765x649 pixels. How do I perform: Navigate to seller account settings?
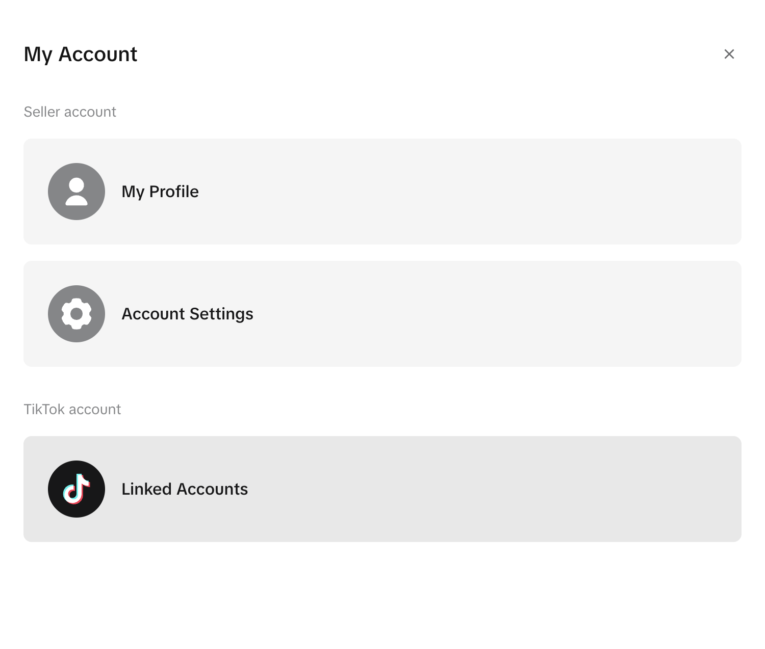click(x=382, y=314)
